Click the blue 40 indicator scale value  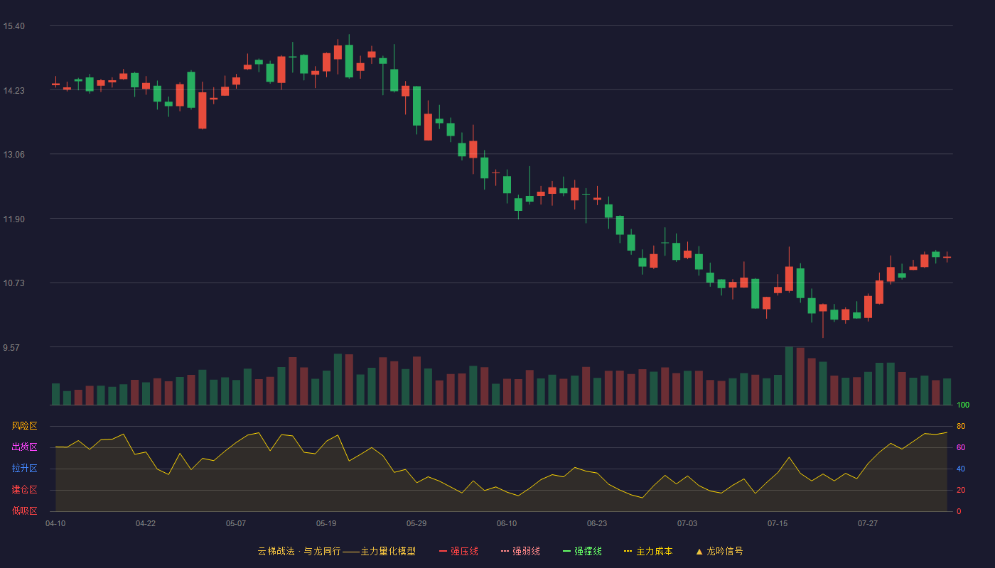(x=961, y=469)
